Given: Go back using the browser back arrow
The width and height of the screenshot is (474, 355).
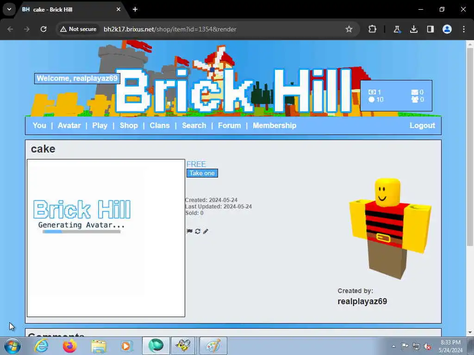Looking at the screenshot, I should [x=10, y=29].
